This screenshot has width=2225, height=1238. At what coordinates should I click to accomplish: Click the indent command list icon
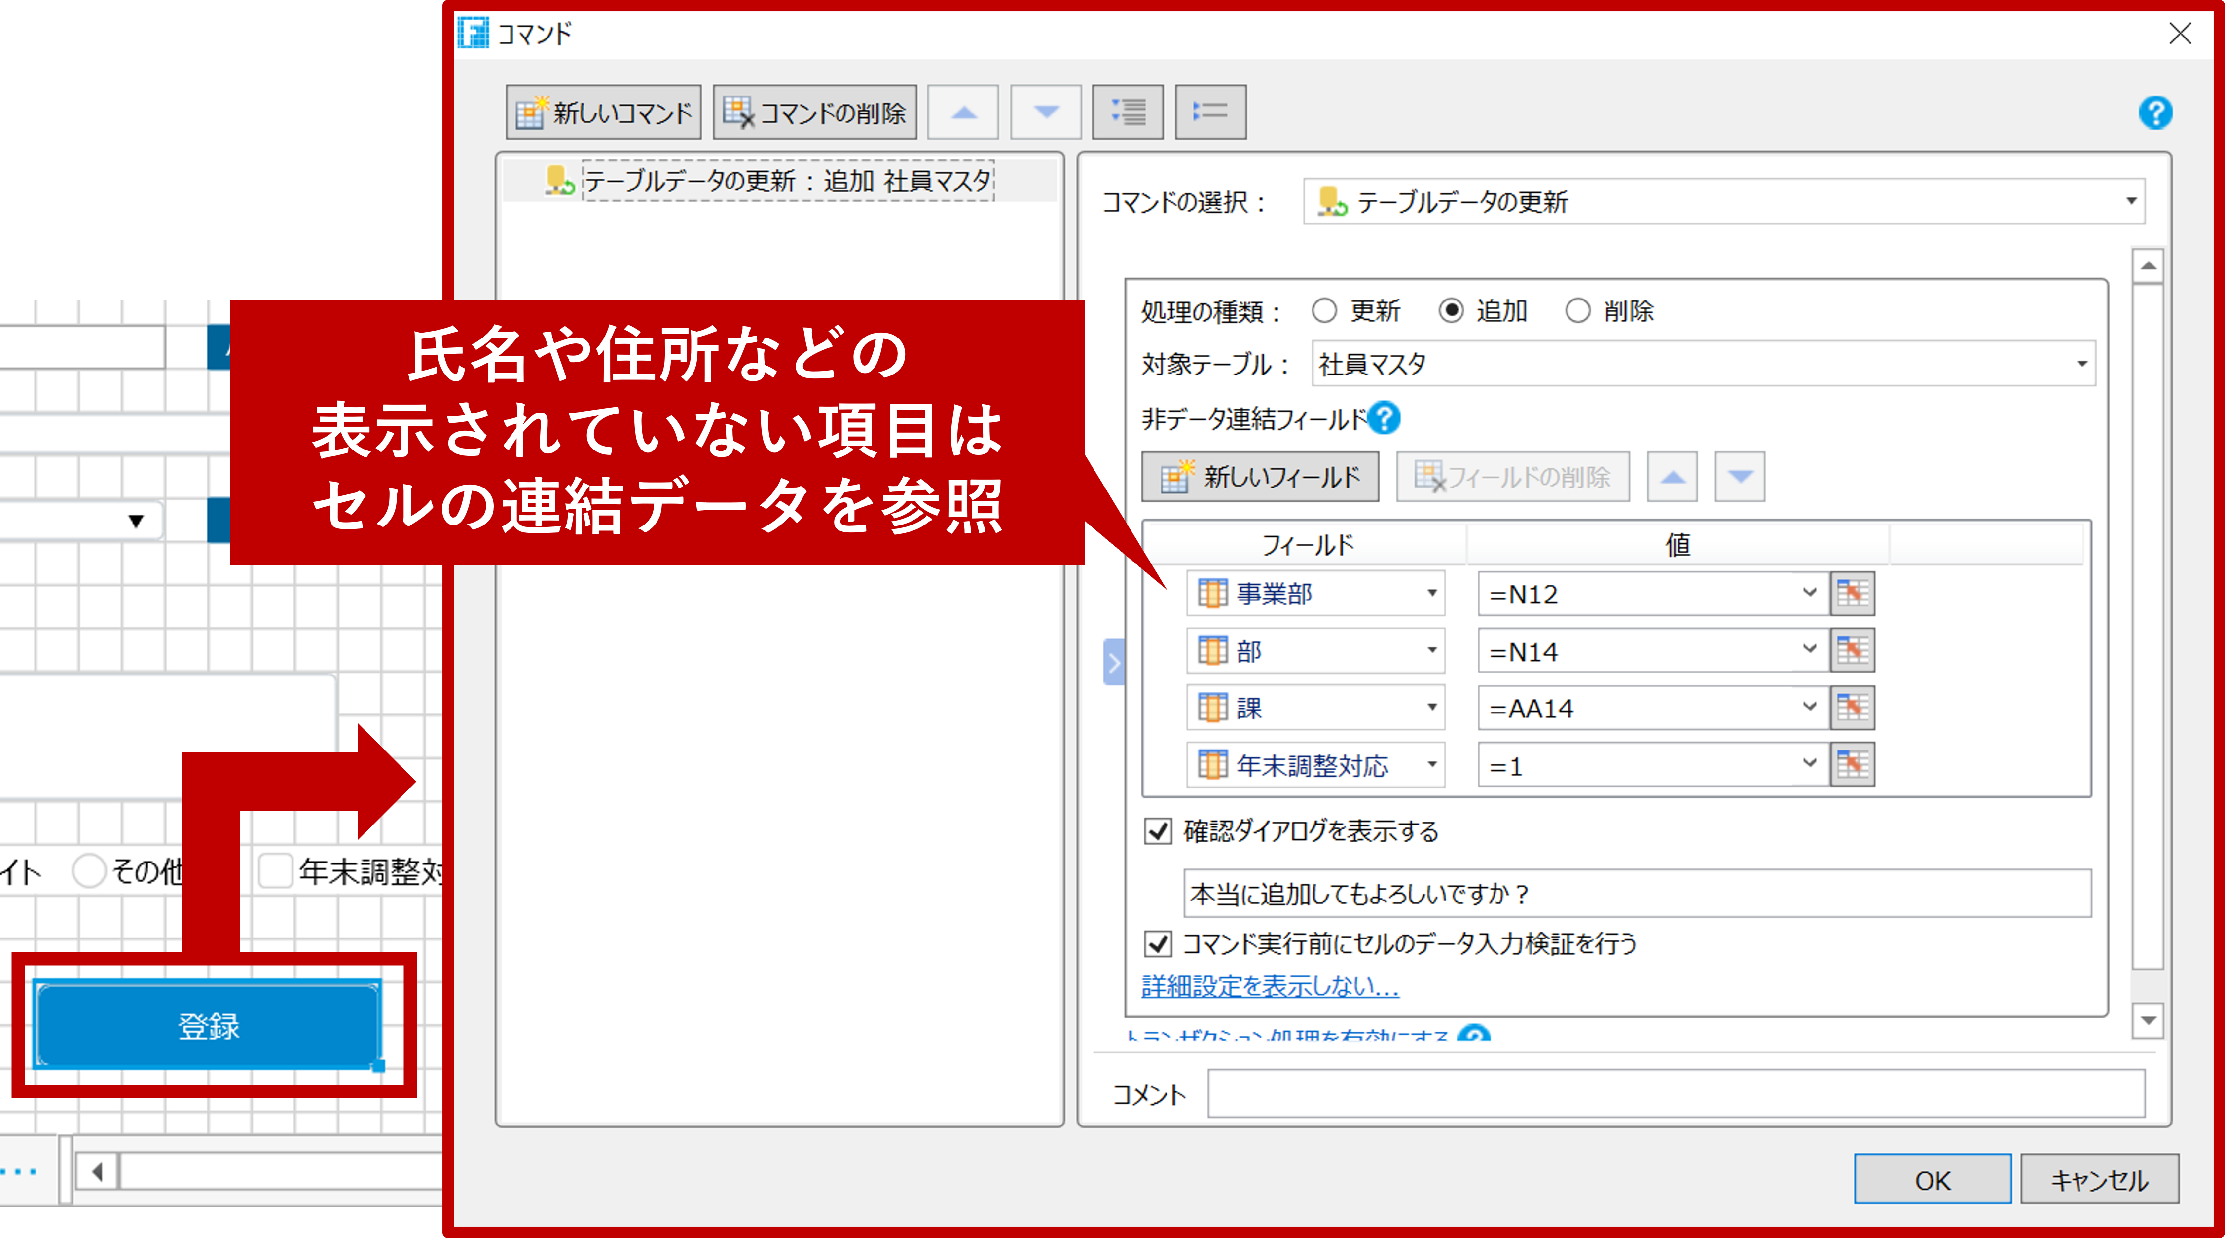pyautogui.click(x=1127, y=113)
